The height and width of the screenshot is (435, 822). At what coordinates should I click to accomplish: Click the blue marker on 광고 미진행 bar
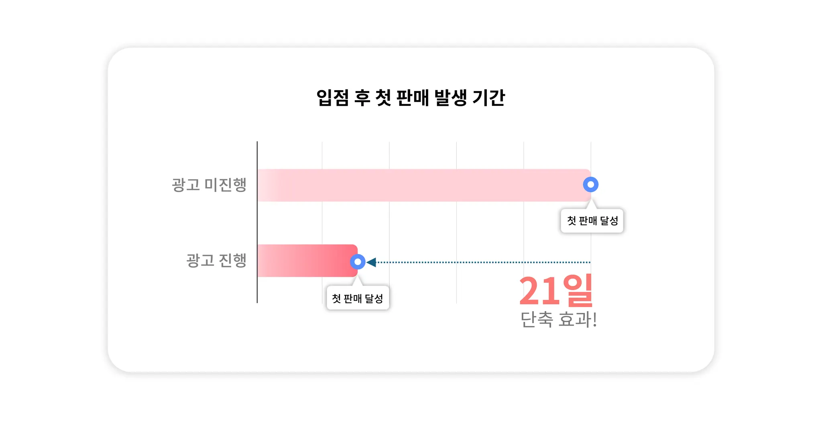(x=590, y=184)
